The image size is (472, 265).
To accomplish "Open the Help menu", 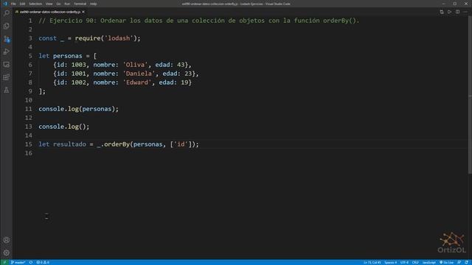I will [94, 4].
